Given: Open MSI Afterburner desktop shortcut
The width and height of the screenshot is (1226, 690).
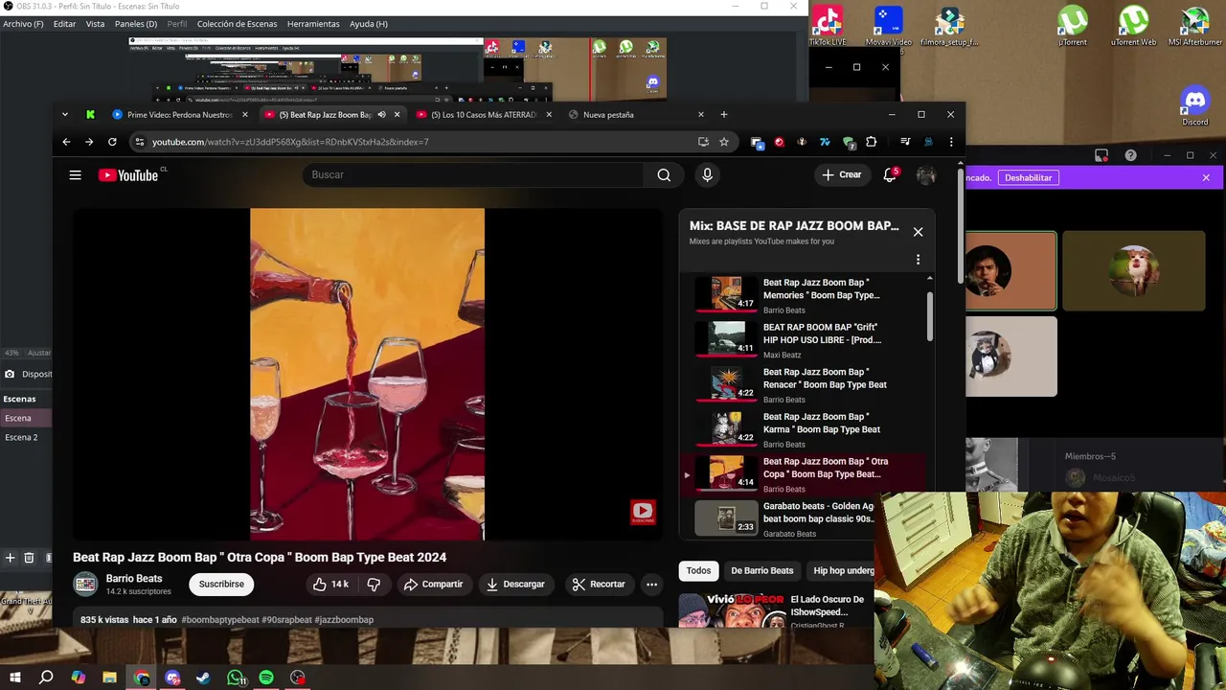Looking at the screenshot, I should pyautogui.click(x=1195, y=25).
